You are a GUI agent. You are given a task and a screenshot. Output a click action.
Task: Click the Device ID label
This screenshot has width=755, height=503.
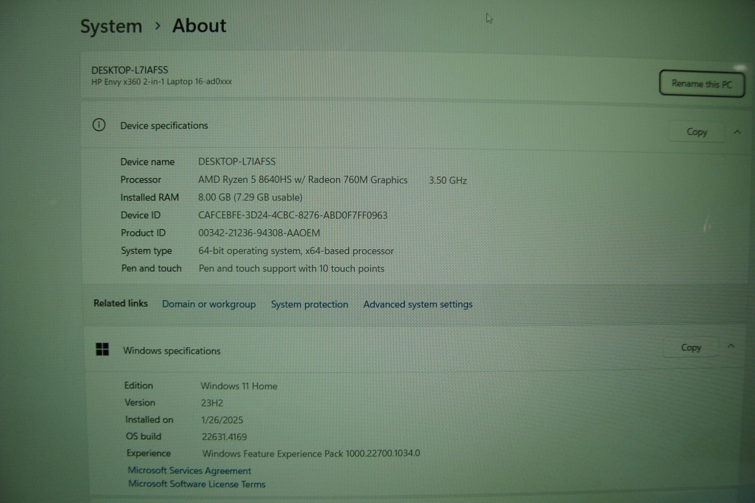coord(141,215)
